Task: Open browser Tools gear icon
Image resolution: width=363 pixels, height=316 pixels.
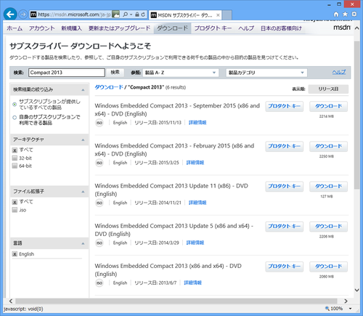Action: tap(354, 15)
